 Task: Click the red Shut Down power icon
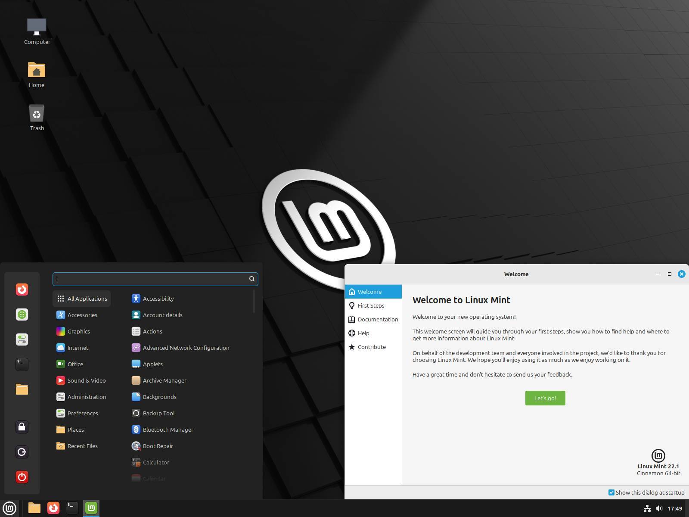[22, 477]
